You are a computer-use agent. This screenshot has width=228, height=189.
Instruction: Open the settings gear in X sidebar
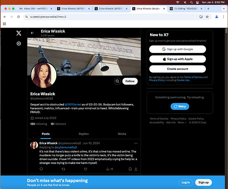pyautogui.click(x=19, y=43)
